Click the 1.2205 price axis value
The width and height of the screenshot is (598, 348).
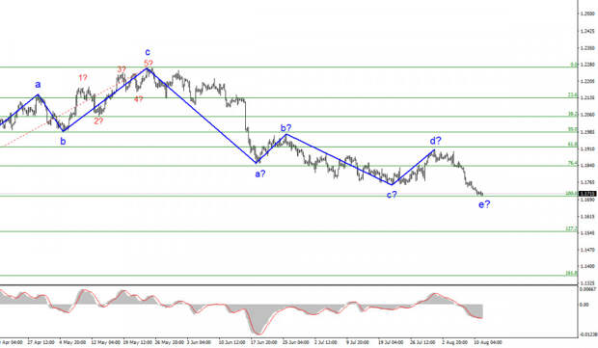pos(587,81)
